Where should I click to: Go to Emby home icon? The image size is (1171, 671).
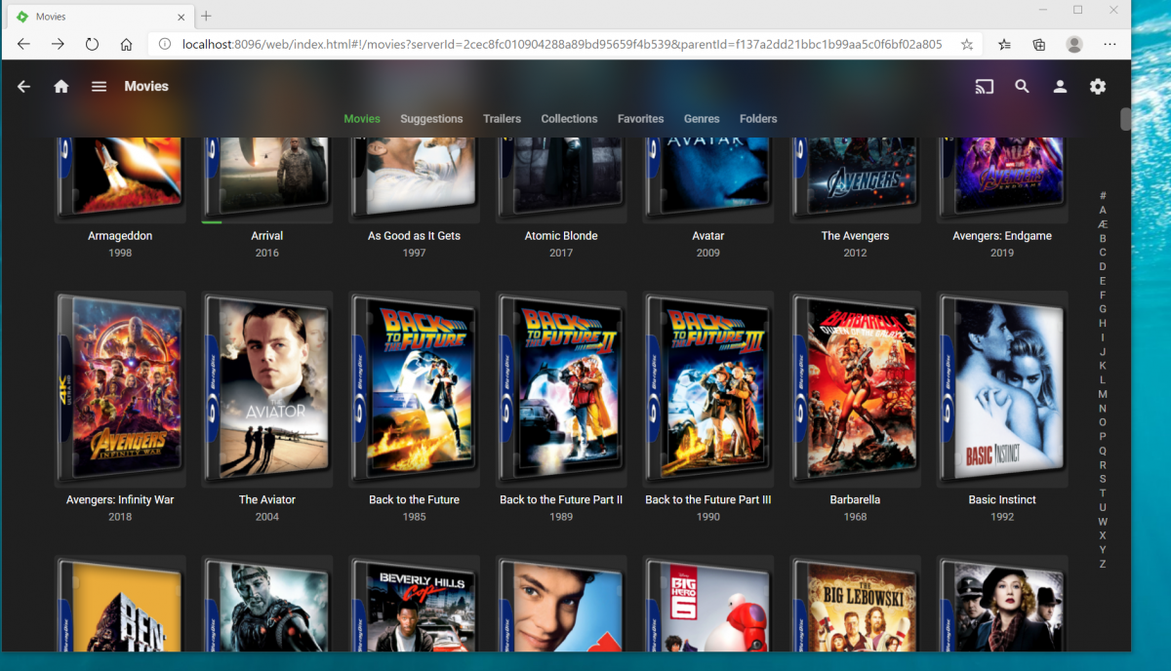click(61, 87)
